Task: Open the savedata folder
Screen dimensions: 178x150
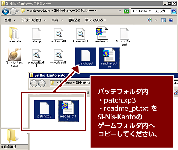Action: (x=14, y=35)
